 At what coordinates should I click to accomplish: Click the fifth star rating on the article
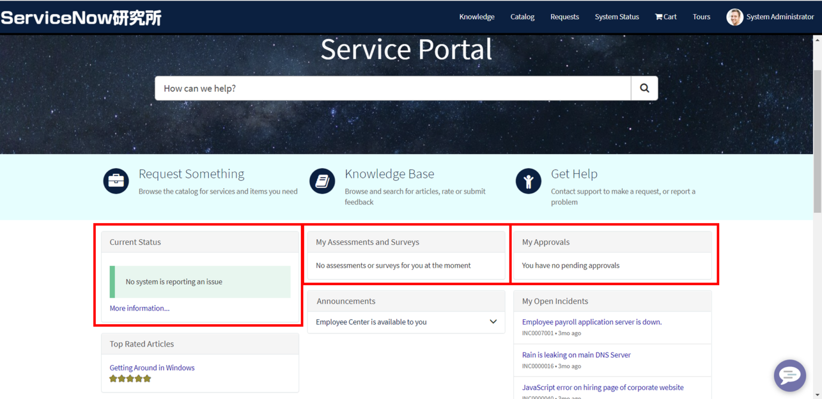147,378
